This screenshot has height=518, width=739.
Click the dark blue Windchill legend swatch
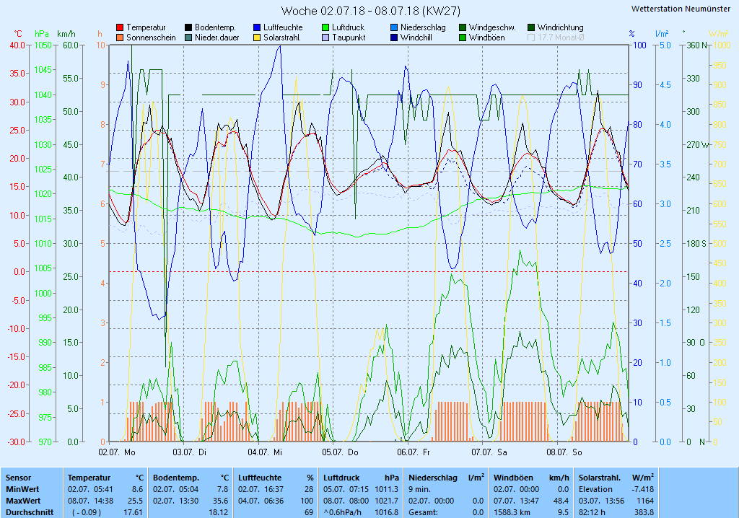tap(394, 38)
